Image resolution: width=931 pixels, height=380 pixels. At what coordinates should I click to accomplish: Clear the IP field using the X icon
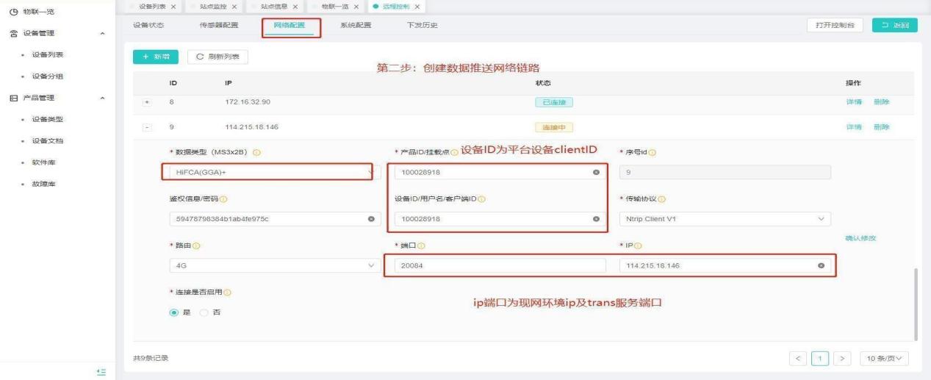point(820,265)
